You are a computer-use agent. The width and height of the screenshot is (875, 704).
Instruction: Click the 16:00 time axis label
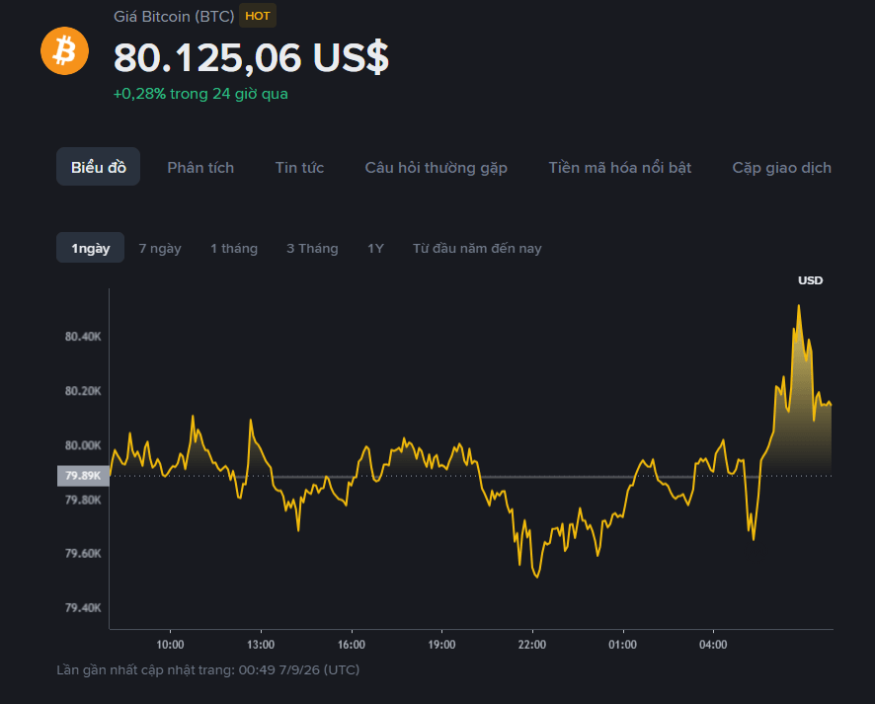point(352,645)
